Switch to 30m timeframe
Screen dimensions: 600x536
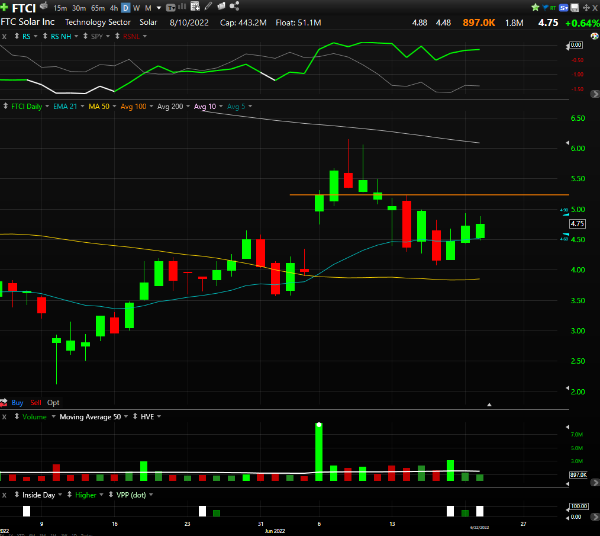79,8
